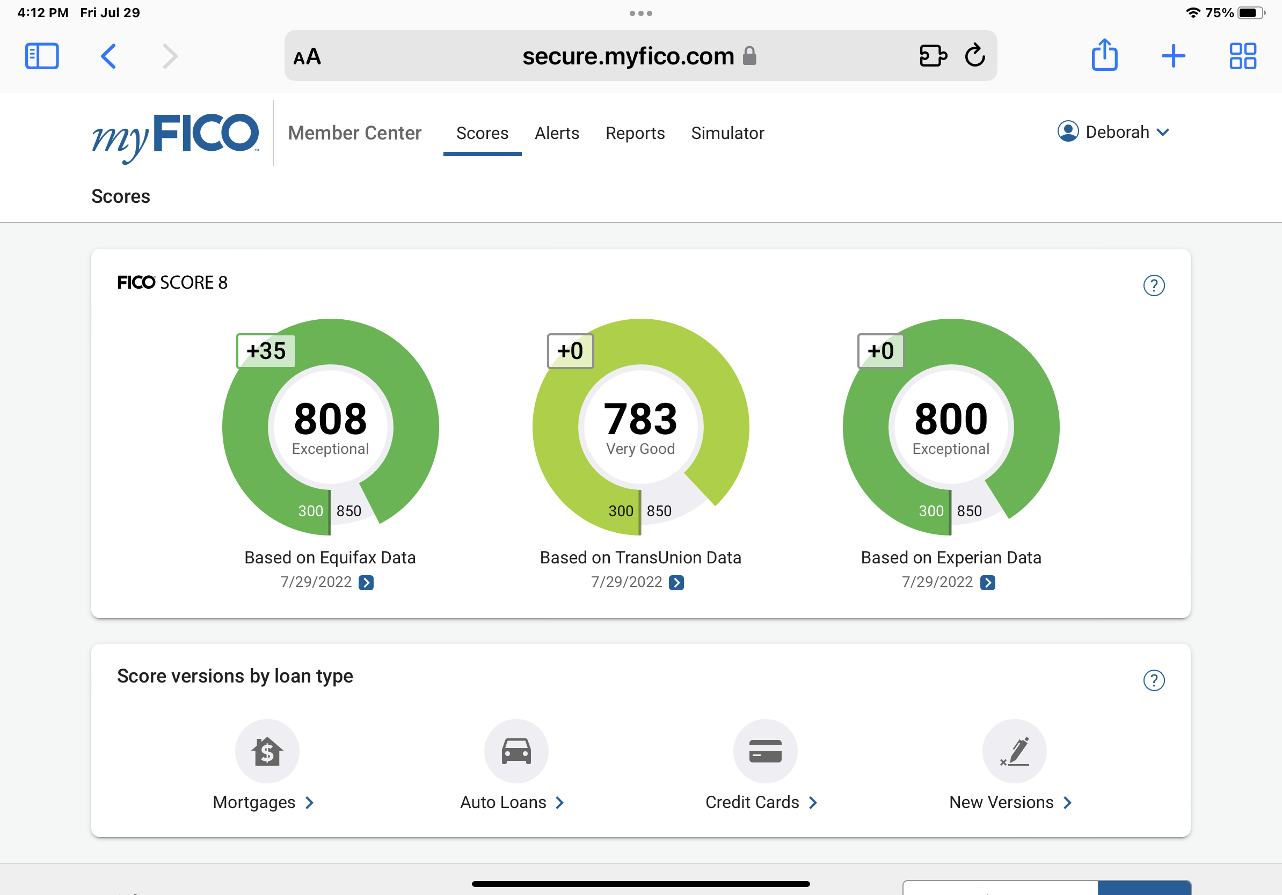The width and height of the screenshot is (1282, 895).
Task: Click the myFICO logo
Action: [x=176, y=135]
